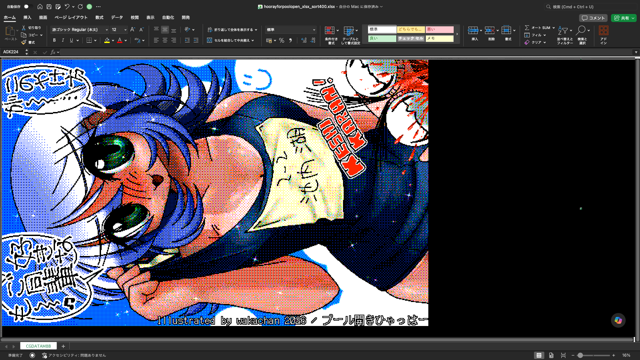Image resolution: width=640 pixels, height=360 pixels.
Task: Open the number format (標準) dropdown
Action: click(x=314, y=30)
